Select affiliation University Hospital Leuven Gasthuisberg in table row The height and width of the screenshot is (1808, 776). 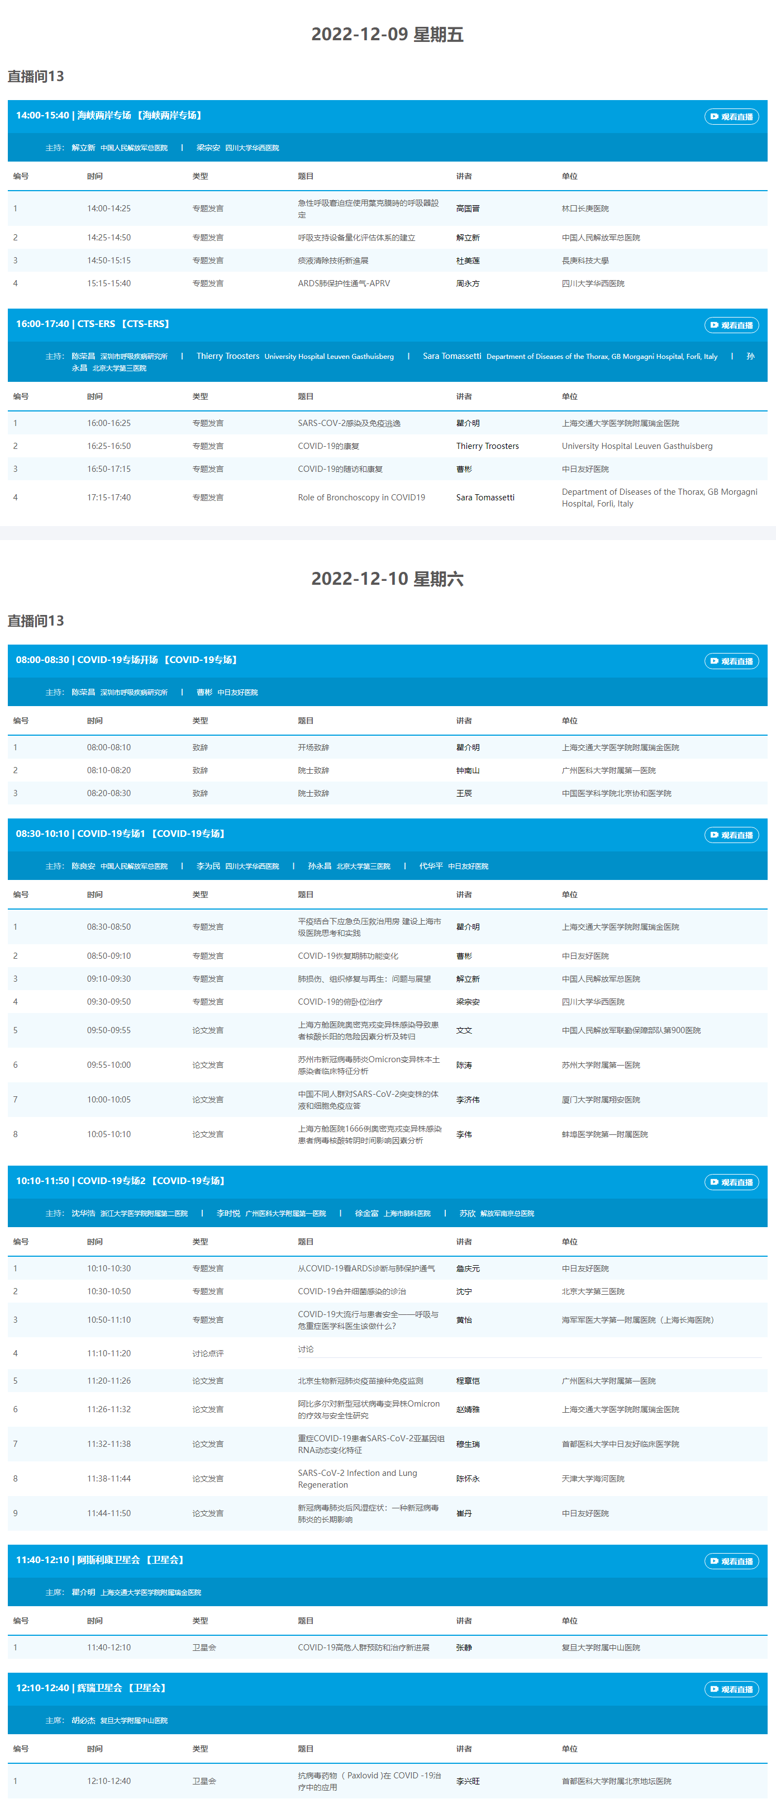coord(637,446)
